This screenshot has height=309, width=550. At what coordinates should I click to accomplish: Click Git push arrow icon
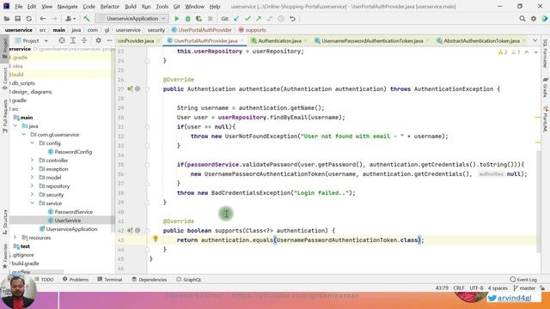click(259, 19)
